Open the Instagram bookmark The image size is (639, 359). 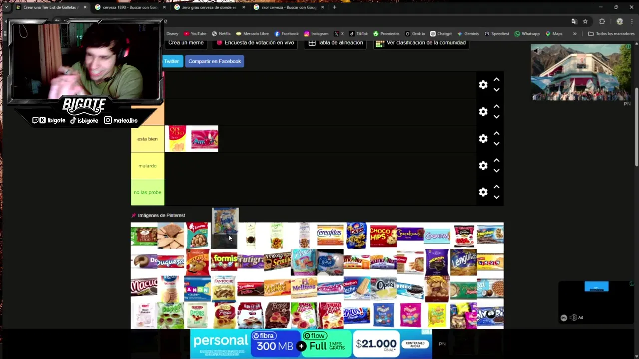(316, 34)
